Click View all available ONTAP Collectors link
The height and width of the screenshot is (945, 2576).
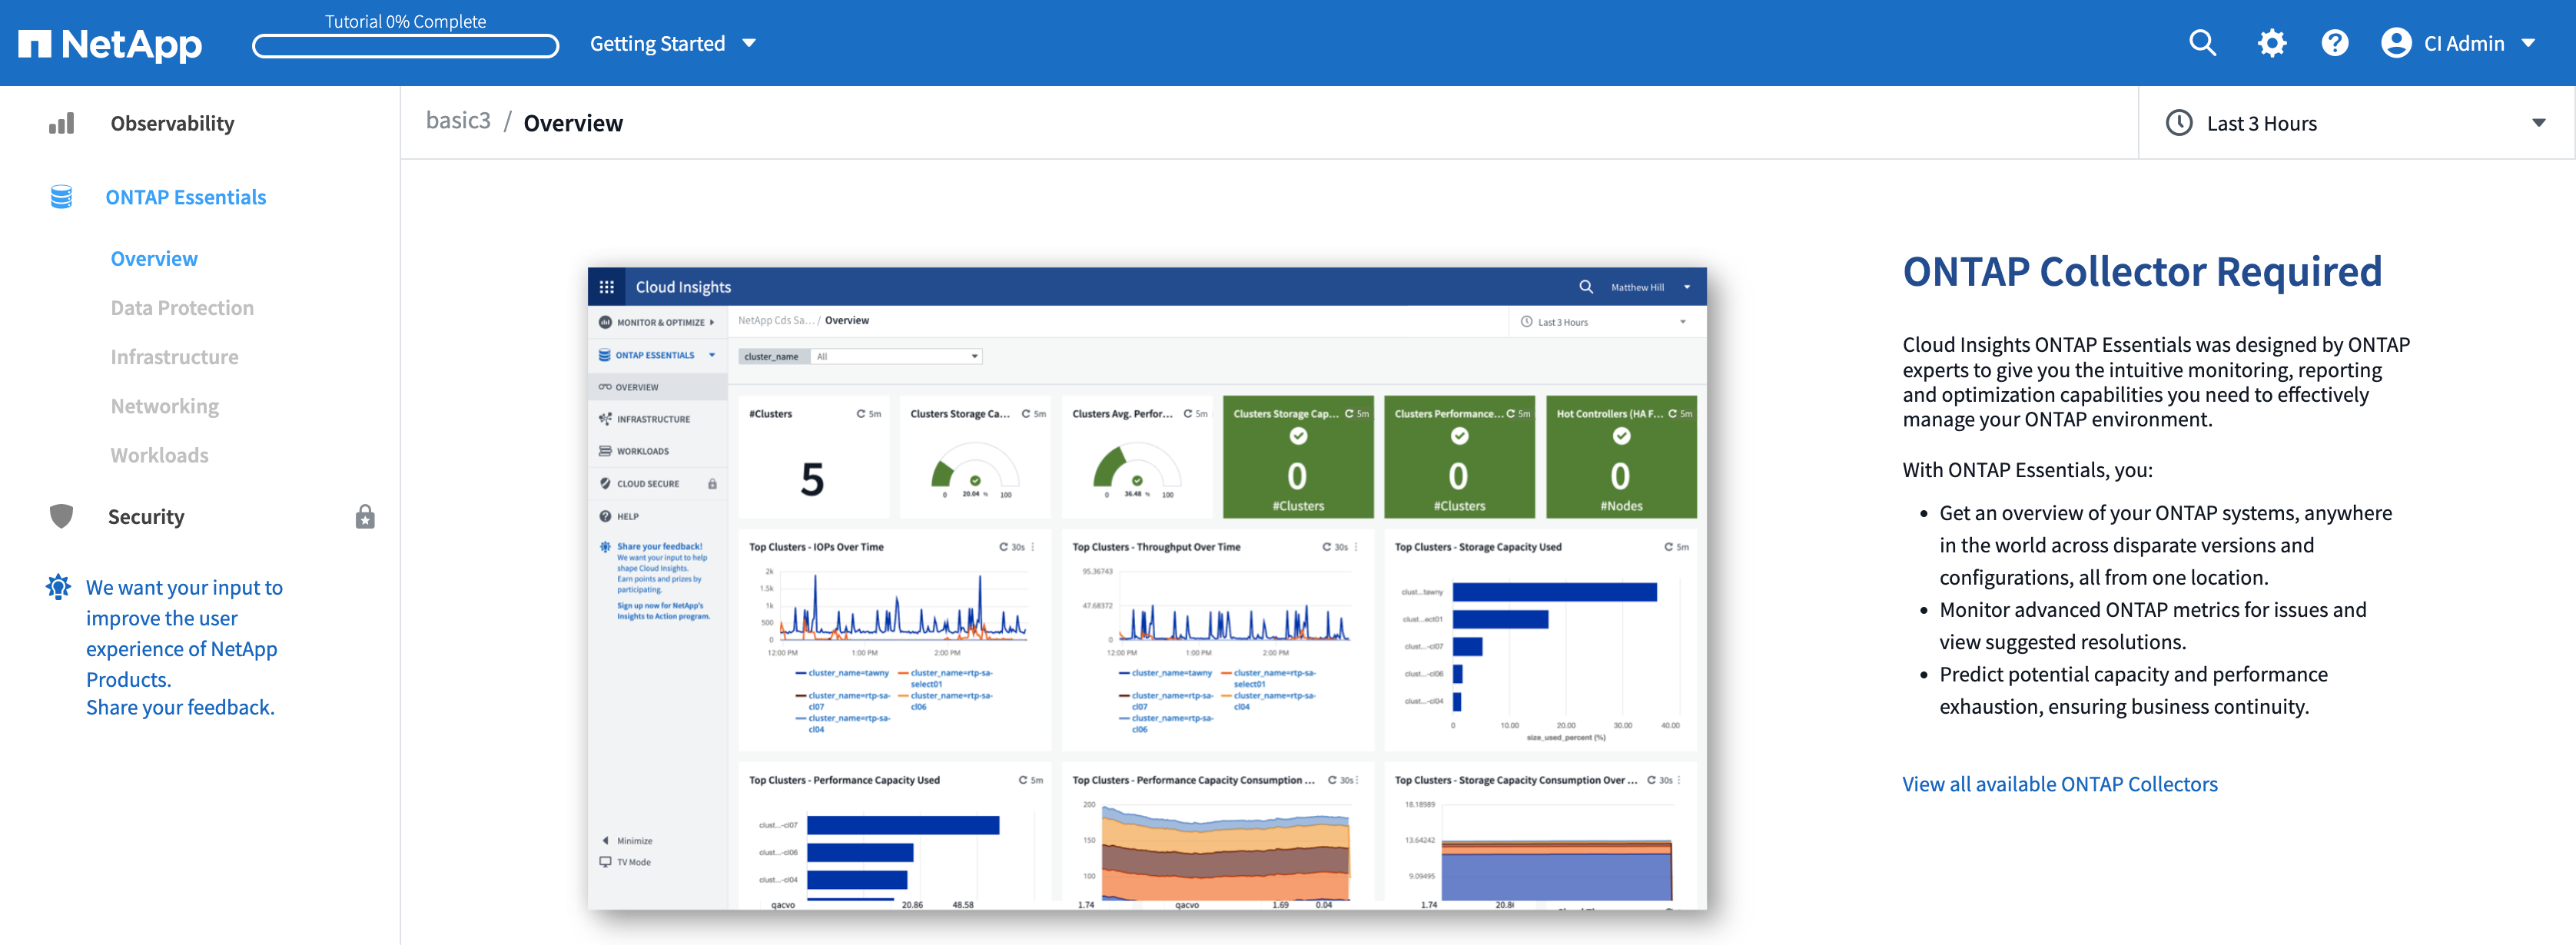click(x=2059, y=784)
